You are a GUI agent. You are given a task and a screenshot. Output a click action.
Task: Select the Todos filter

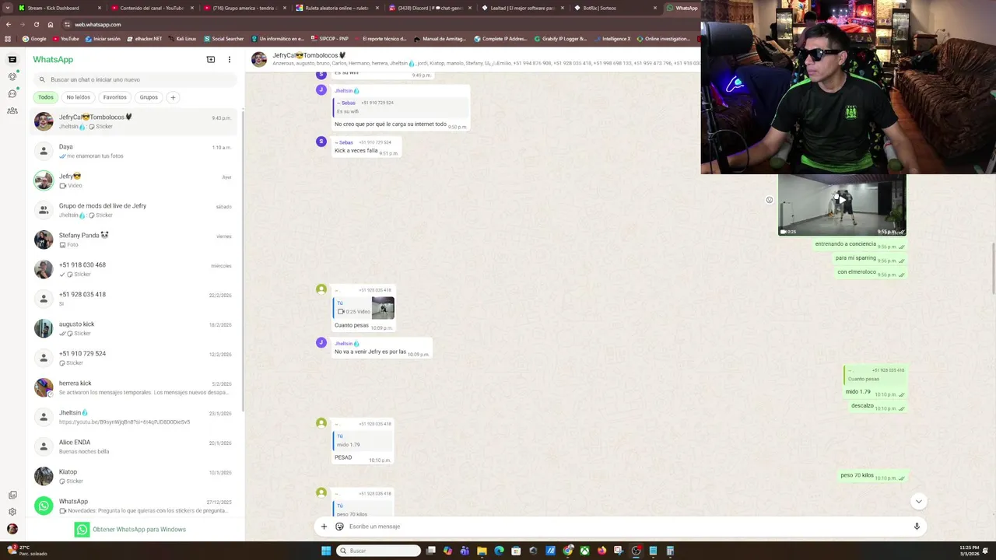coord(46,97)
